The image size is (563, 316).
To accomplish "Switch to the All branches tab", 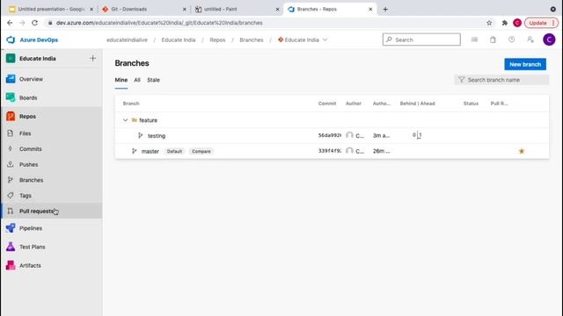I will 137,80.
